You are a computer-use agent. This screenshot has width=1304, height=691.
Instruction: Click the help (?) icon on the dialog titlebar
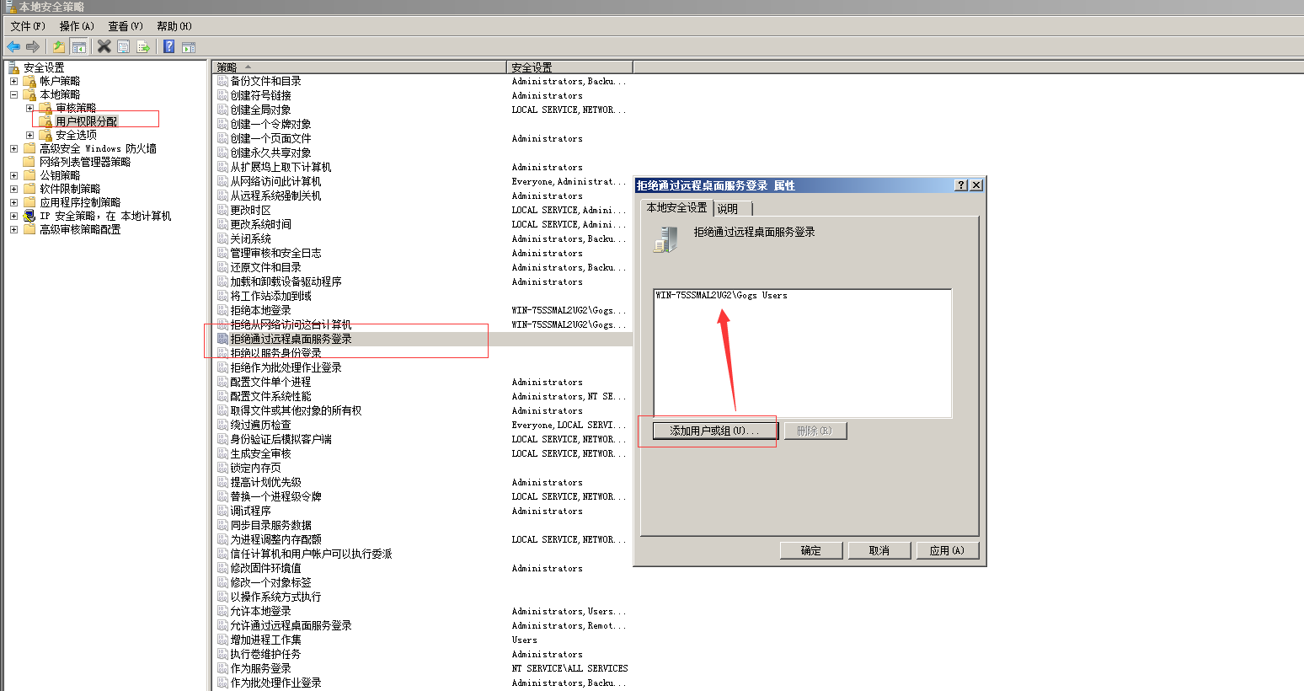[x=963, y=185]
